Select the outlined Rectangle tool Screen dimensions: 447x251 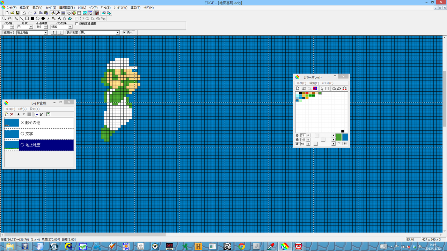point(27,18)
